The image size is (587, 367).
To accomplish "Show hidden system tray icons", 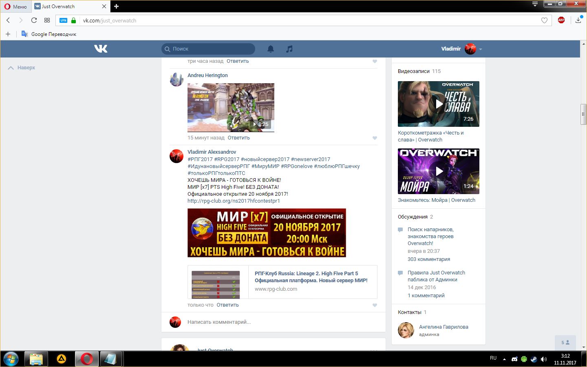I will click(504, 359).
